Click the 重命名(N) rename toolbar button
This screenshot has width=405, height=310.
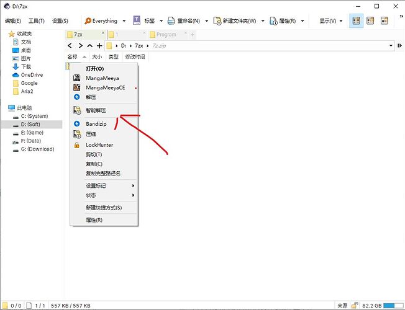[184, 21]
